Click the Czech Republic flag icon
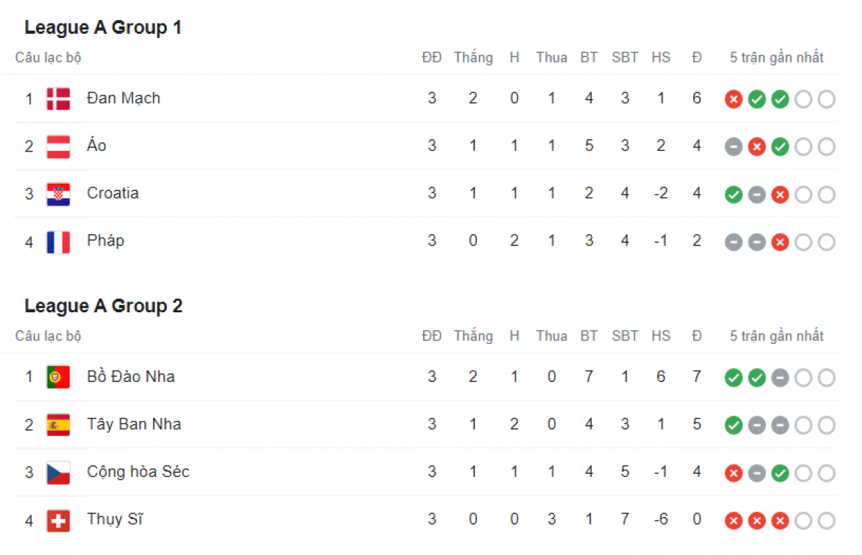 coord(58,472)
